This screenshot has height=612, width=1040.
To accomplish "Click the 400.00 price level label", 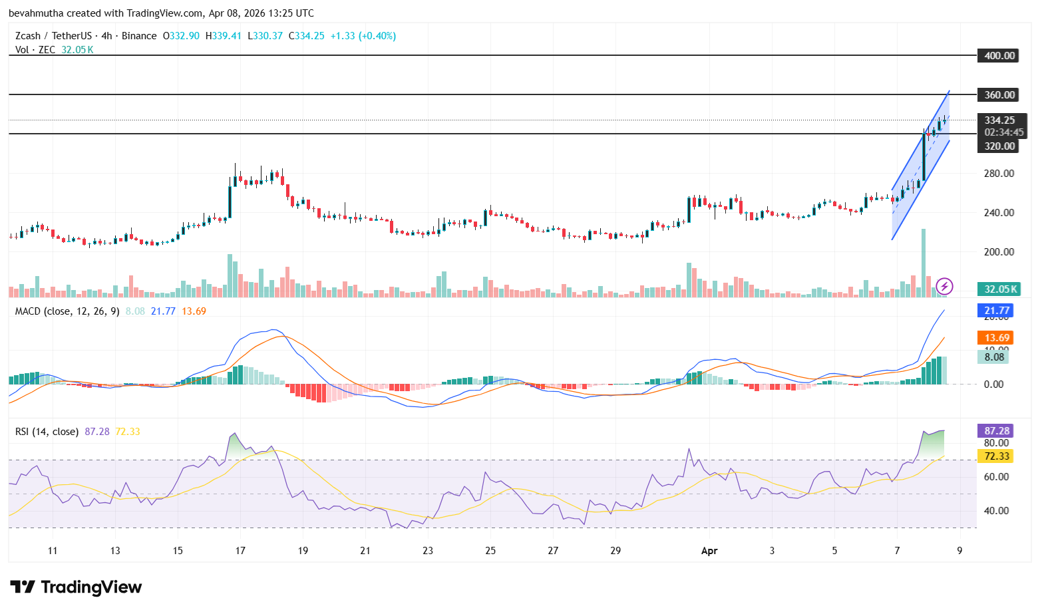I will coord(997,55).
